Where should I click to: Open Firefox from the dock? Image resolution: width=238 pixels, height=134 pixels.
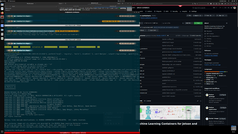pyautogui.click(x=2, y=13)
